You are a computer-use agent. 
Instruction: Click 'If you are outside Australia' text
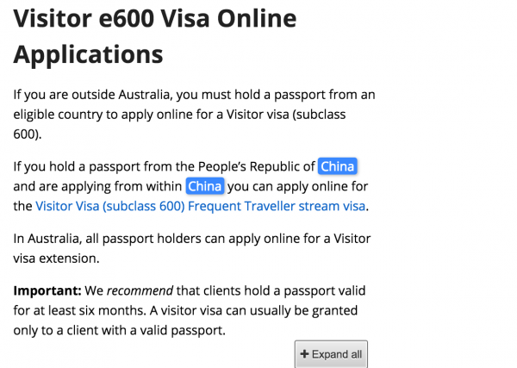point(95,95)
